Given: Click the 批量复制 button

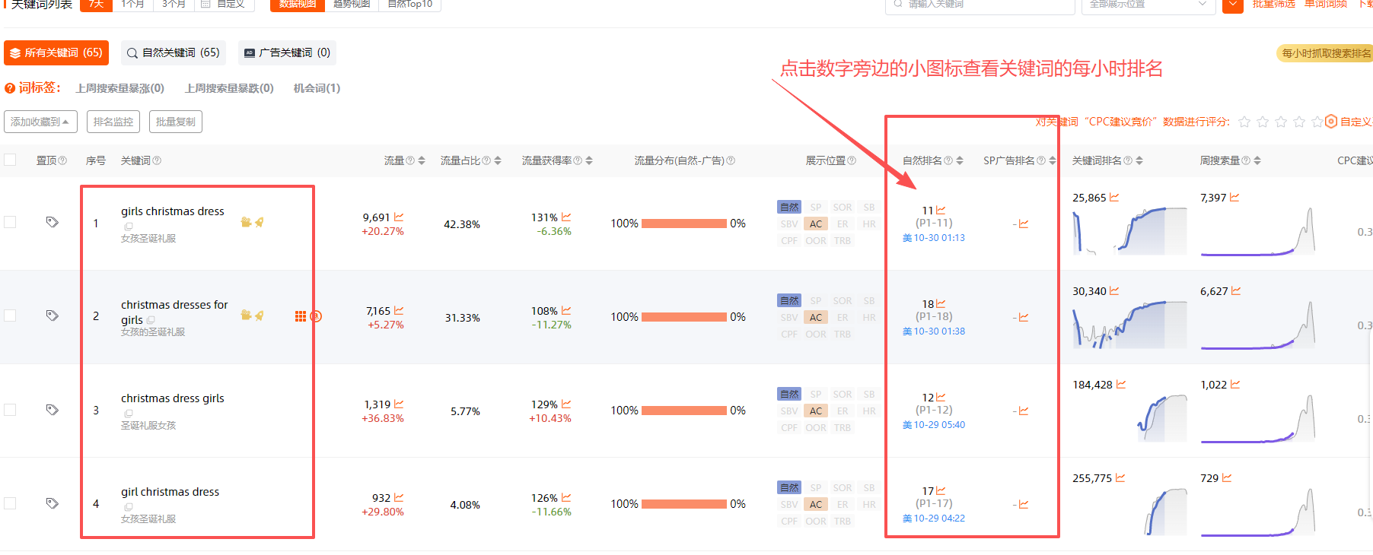Looking at the screenshot, I should tap(175, 122).
